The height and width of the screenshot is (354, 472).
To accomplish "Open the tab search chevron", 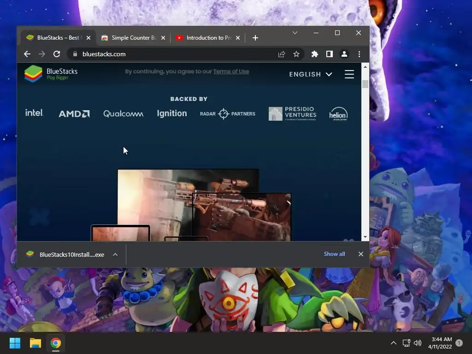I will point(295,33).
